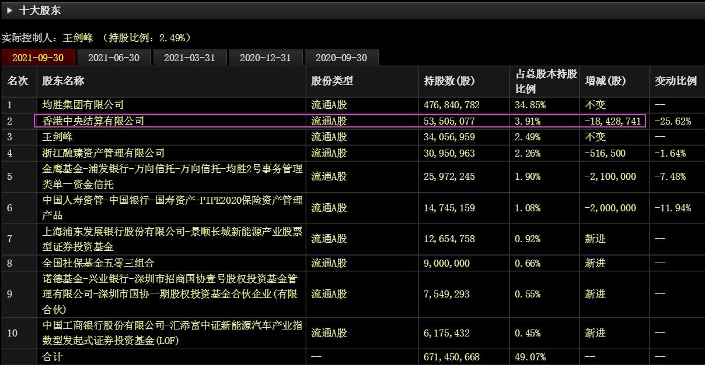Click holding value 7,549,293
Image resolution: width=705 pixels, height=365 pixels.
(x=446, y=294)
